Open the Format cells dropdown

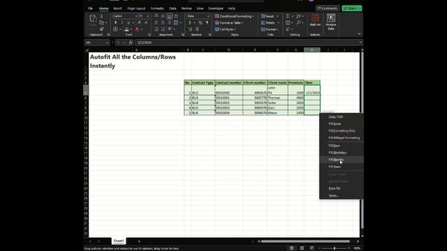pyautogui.click(x=270, y=29)
